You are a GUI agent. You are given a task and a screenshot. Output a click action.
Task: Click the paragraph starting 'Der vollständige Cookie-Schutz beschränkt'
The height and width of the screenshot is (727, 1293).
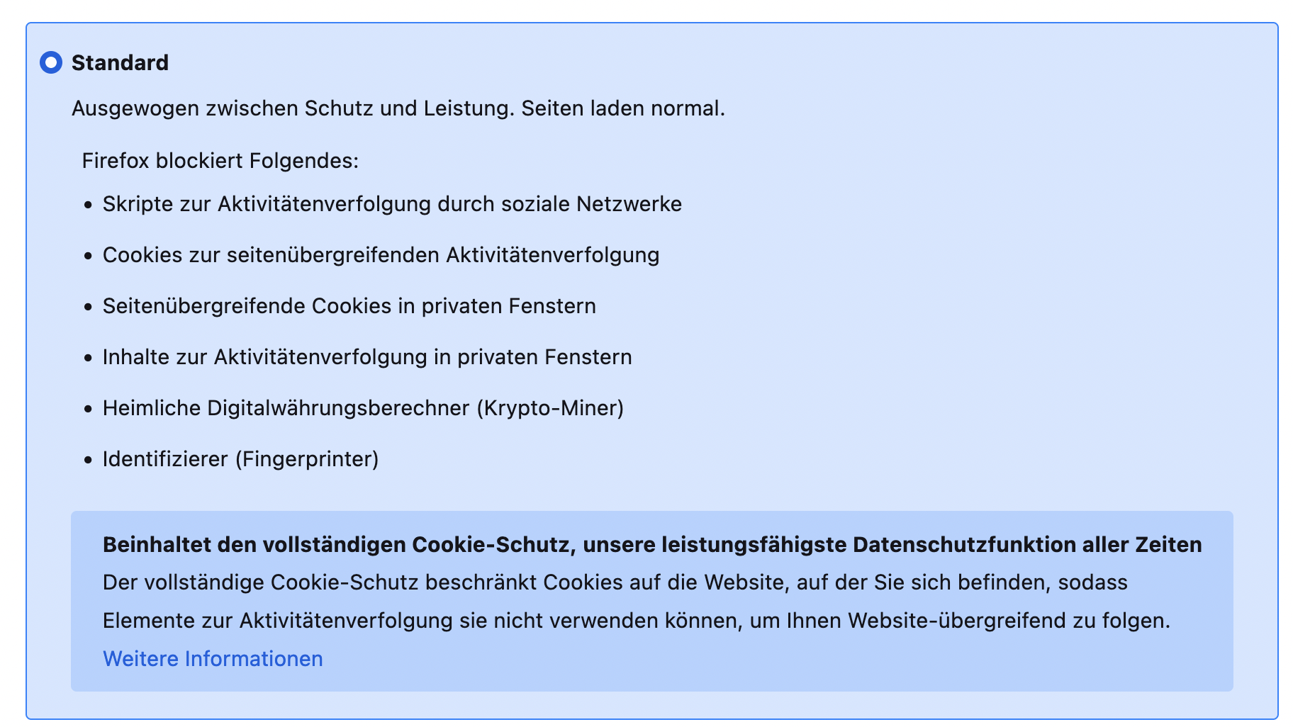tap(615, 582)
